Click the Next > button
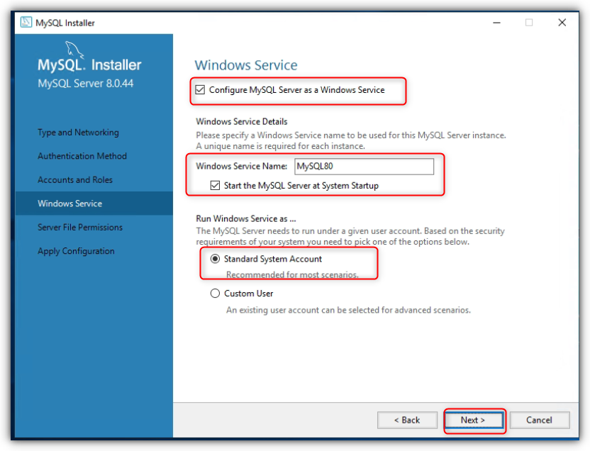The height and width of the screenshot is (451, 590). (474, 421)
